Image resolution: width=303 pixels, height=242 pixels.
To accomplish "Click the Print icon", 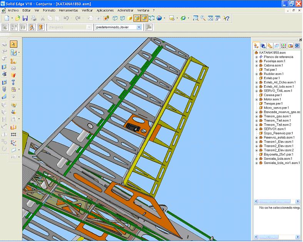I will point(34,18).
